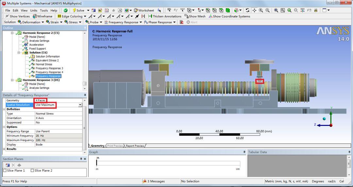Open the Frequency Response toolbar button
Viewport: 353px width, 187px height.
click(123, 22)
